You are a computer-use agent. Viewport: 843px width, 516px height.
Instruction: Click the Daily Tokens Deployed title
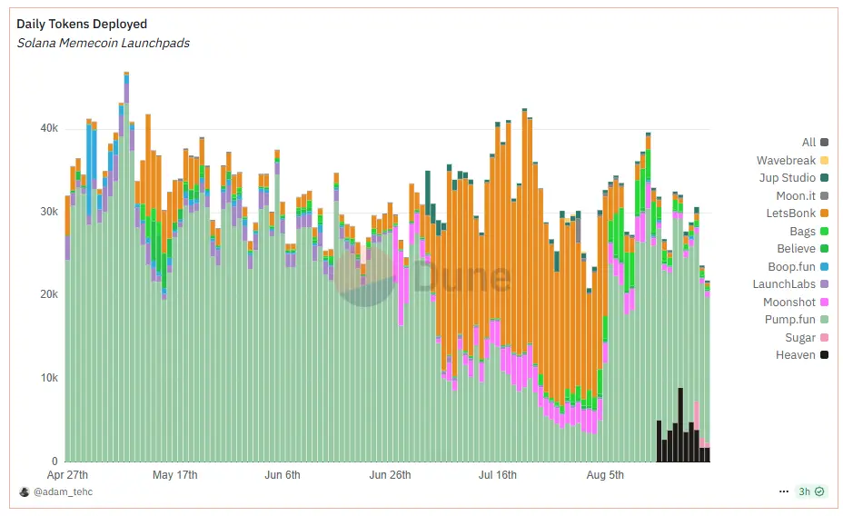click(x=82, y=25)
